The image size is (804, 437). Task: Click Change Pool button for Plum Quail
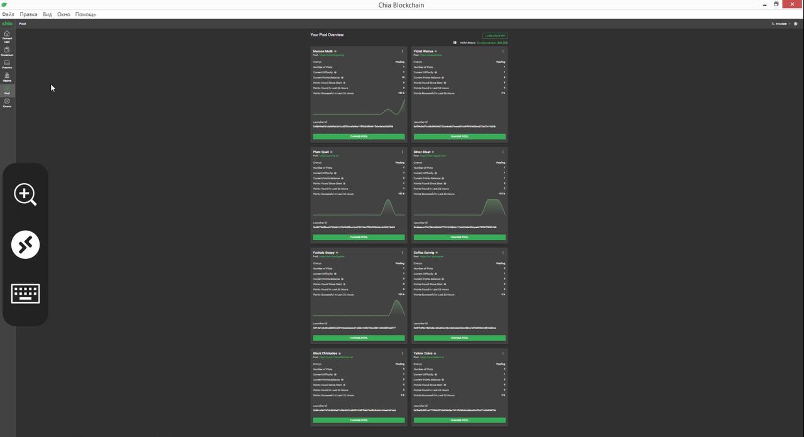(359, 237)
